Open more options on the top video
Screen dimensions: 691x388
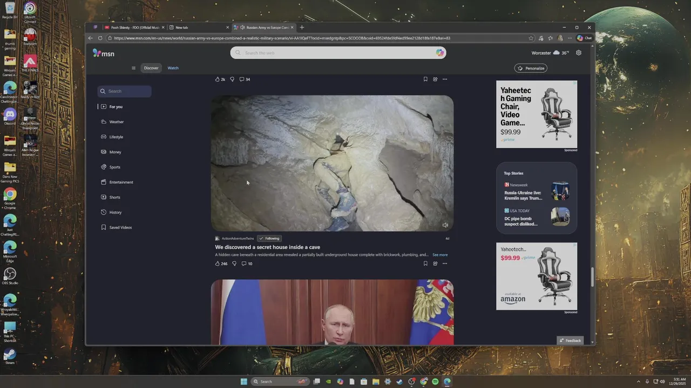tap(445, 79)
